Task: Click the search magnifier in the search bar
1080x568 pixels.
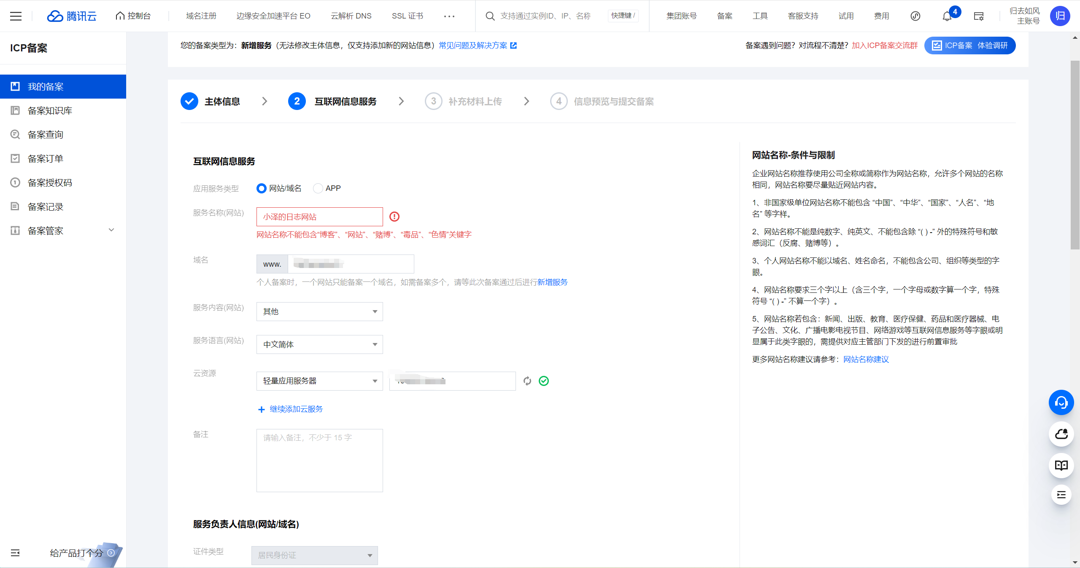Action: [490, 16]
